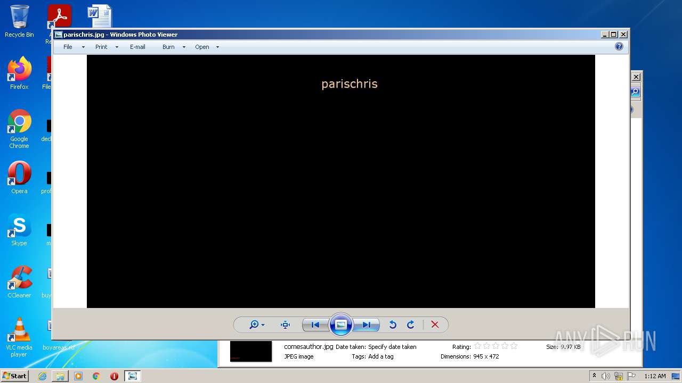Screen dimensions: 682x383
Task: Show hidden tray icons arrow
Action: 594,376
